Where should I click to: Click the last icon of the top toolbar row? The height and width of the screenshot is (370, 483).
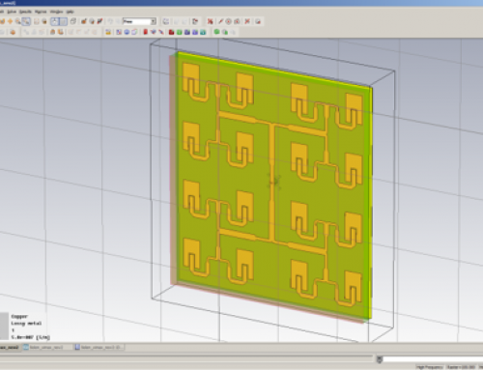point(258,21)
